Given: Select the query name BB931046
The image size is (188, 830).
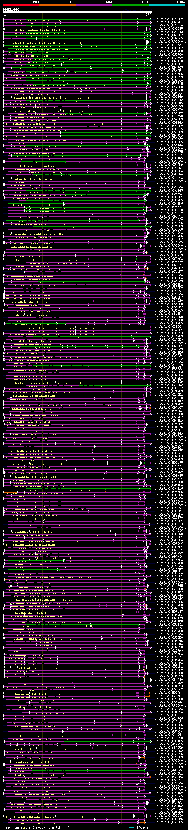Looking at the screenshot, I should (x=11, y=10).
